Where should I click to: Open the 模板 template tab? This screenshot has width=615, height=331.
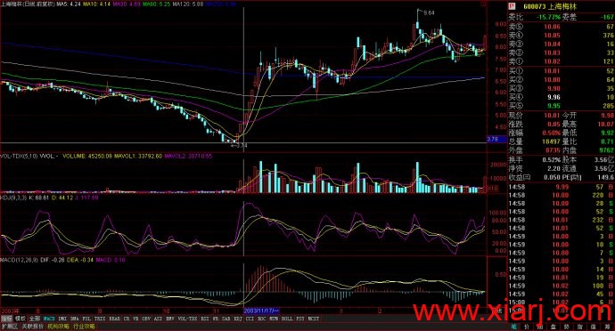pos(20,319)
